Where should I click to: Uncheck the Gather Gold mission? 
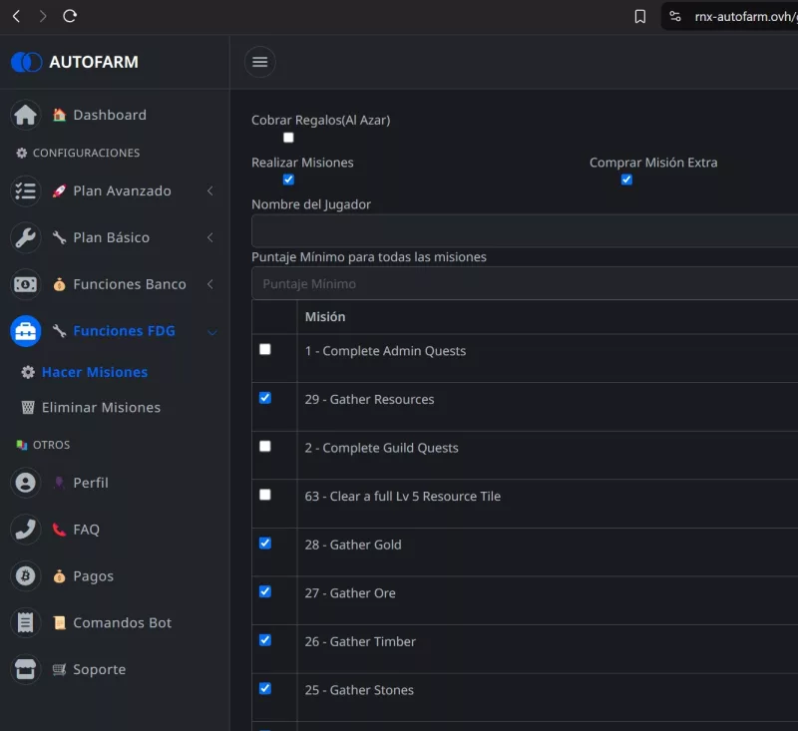(265, 544)
